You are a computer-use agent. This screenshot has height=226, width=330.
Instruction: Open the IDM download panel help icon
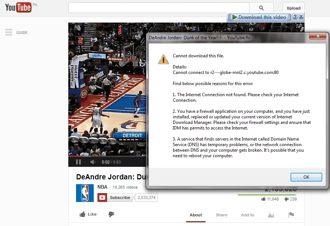tap(295, 16)
